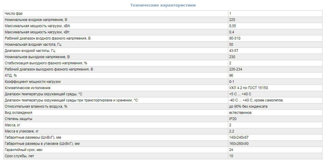329x164 pixels.
Task: Click the nominal output voltage value 230
Action: pos(232,57)
